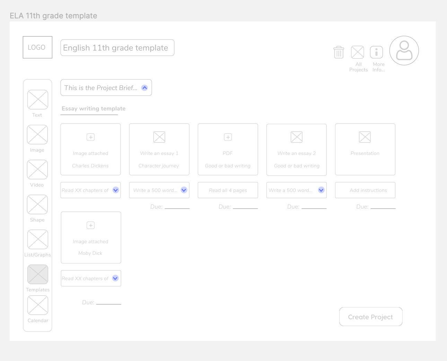The height and width of the screenshot is (361, 447).
Task: Expand essay 1 instructions dropdown arrow
Action: [184, 190]
